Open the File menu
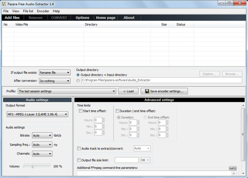This screenshot has width=248, height=178. (6, 11)
